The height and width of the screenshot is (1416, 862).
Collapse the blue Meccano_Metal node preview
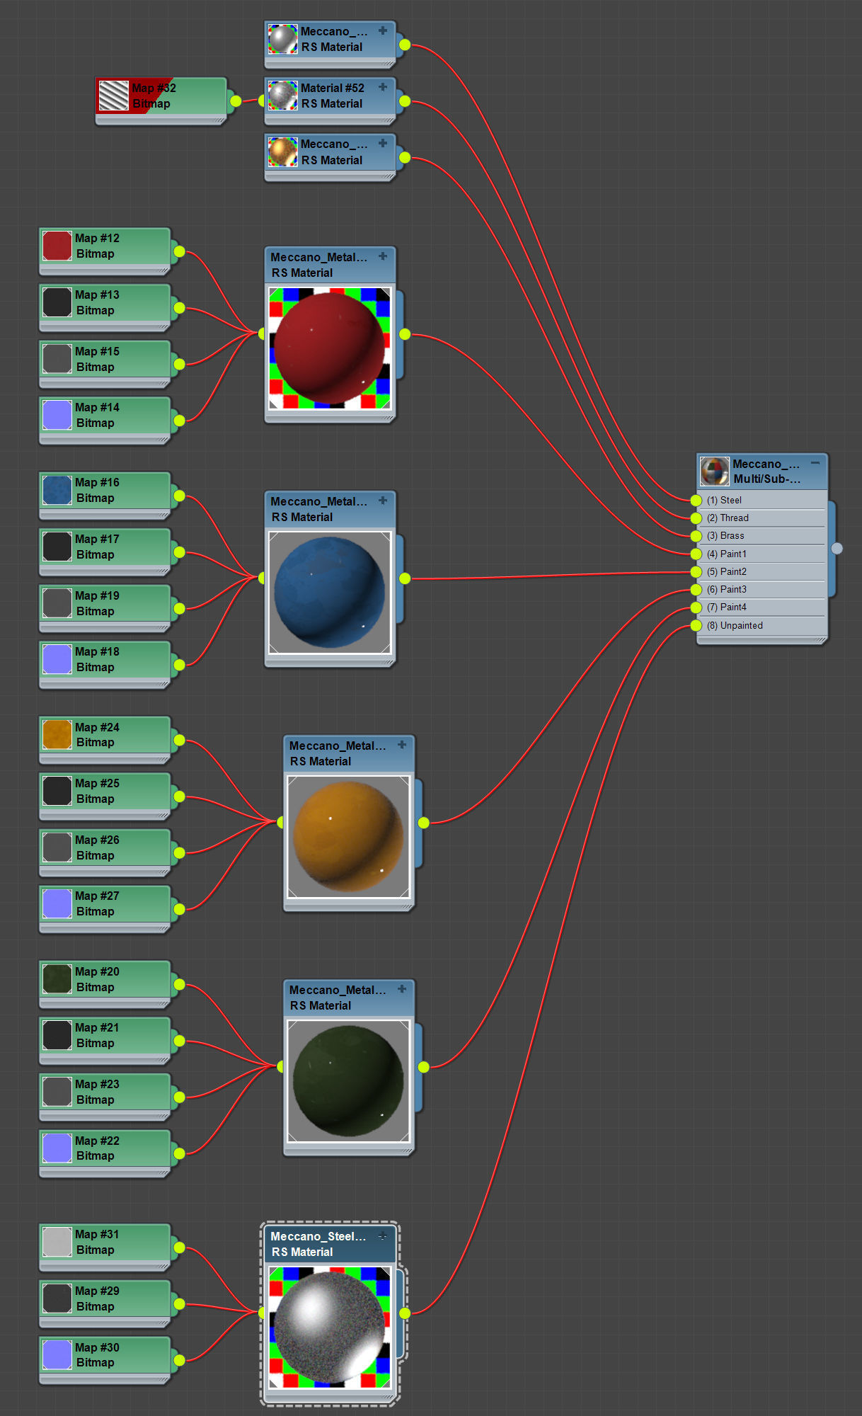pos(383,501)
